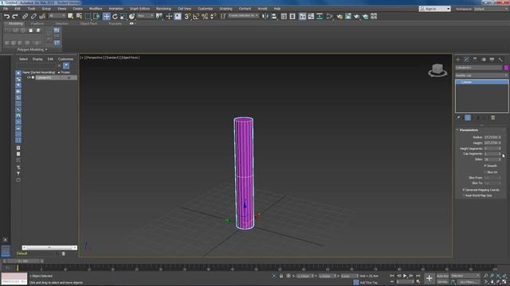This screenshot has height=286, width=510.
Task: Open the File menu
Action: pos(6,9)
